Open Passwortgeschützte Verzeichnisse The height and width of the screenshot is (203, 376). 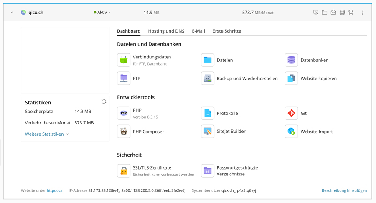pos(237,171)
